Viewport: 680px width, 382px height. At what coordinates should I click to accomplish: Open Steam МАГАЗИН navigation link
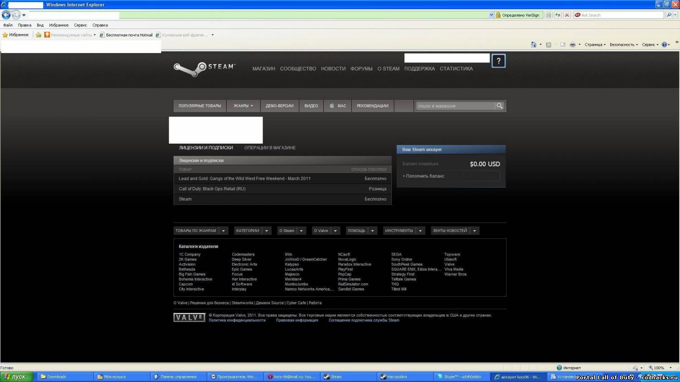tap(264, 69)
